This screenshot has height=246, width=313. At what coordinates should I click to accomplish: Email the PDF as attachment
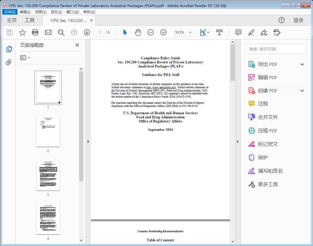(48, 32)
